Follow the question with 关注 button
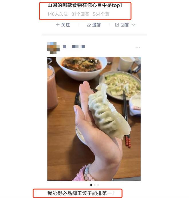 pos(63,25)
